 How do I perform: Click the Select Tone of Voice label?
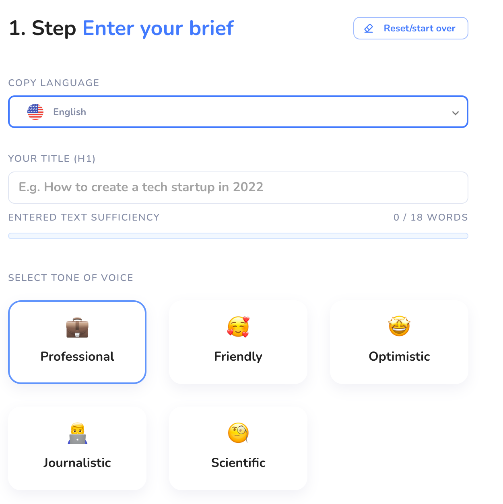71,278
